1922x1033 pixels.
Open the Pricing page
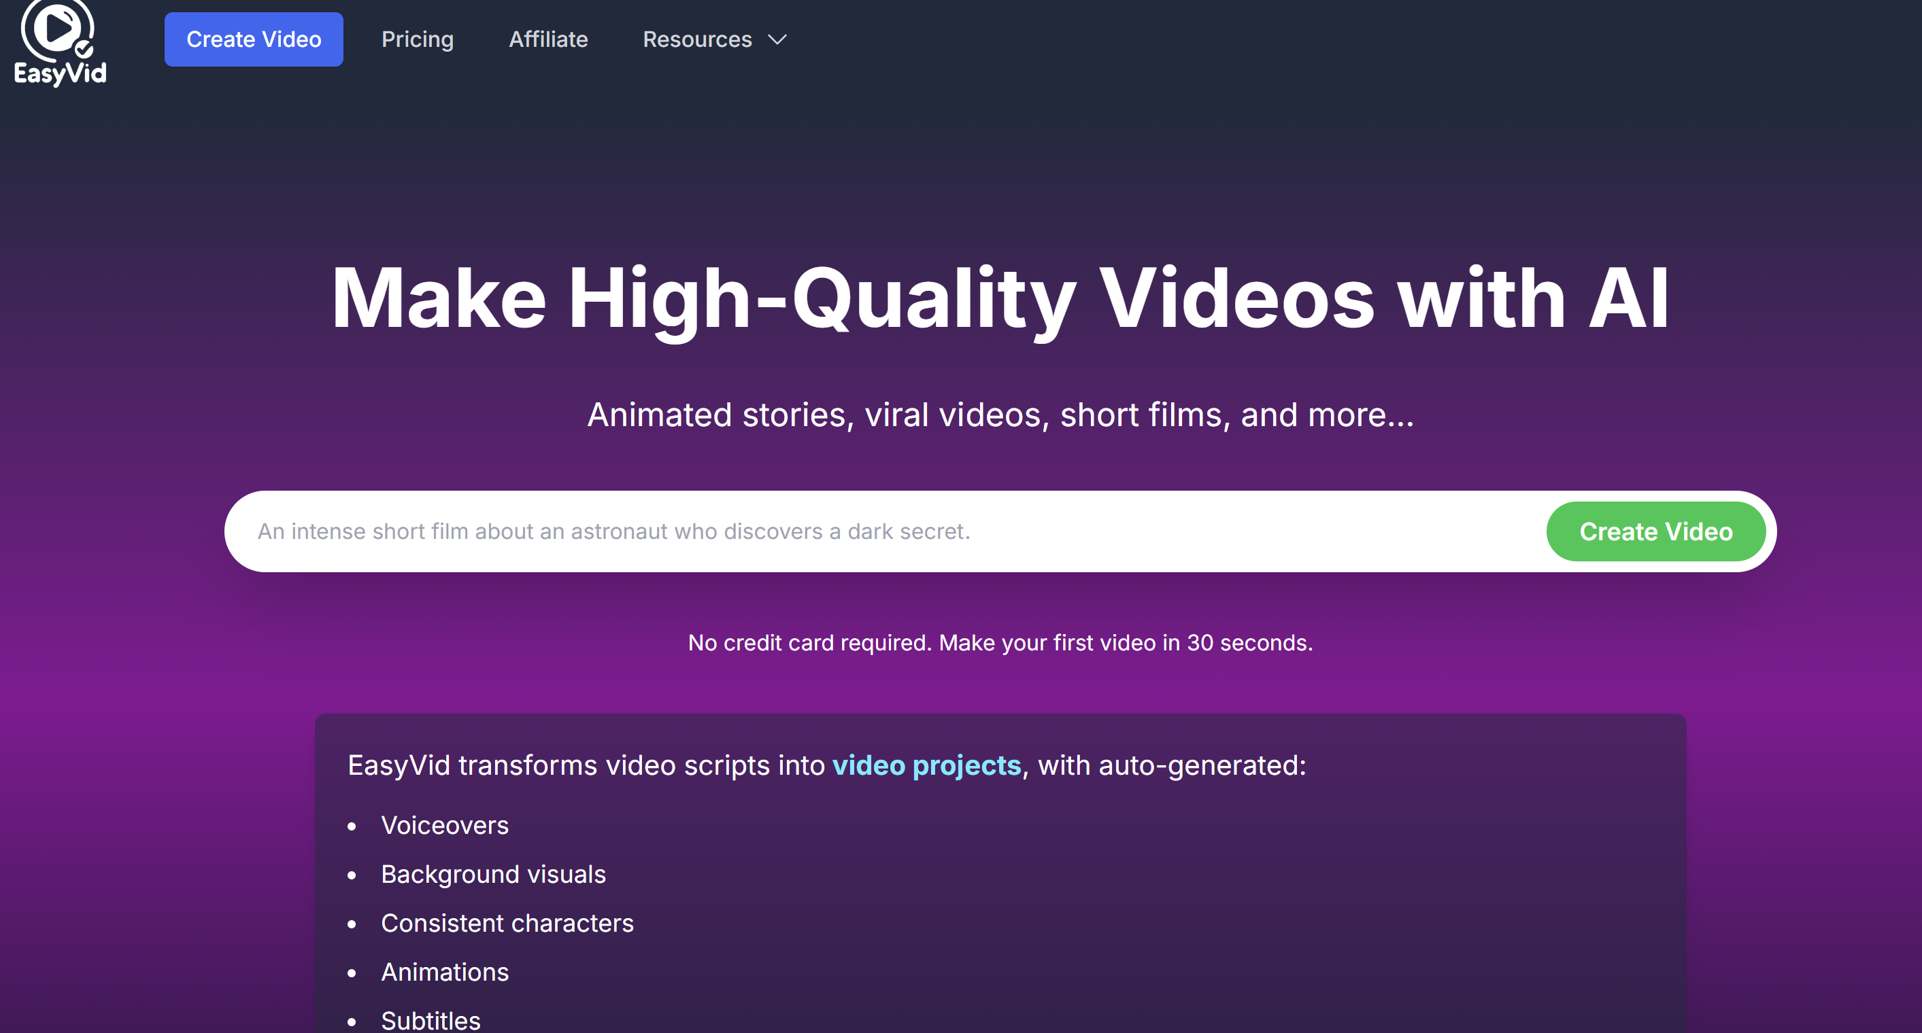click(x=418, y=39)
